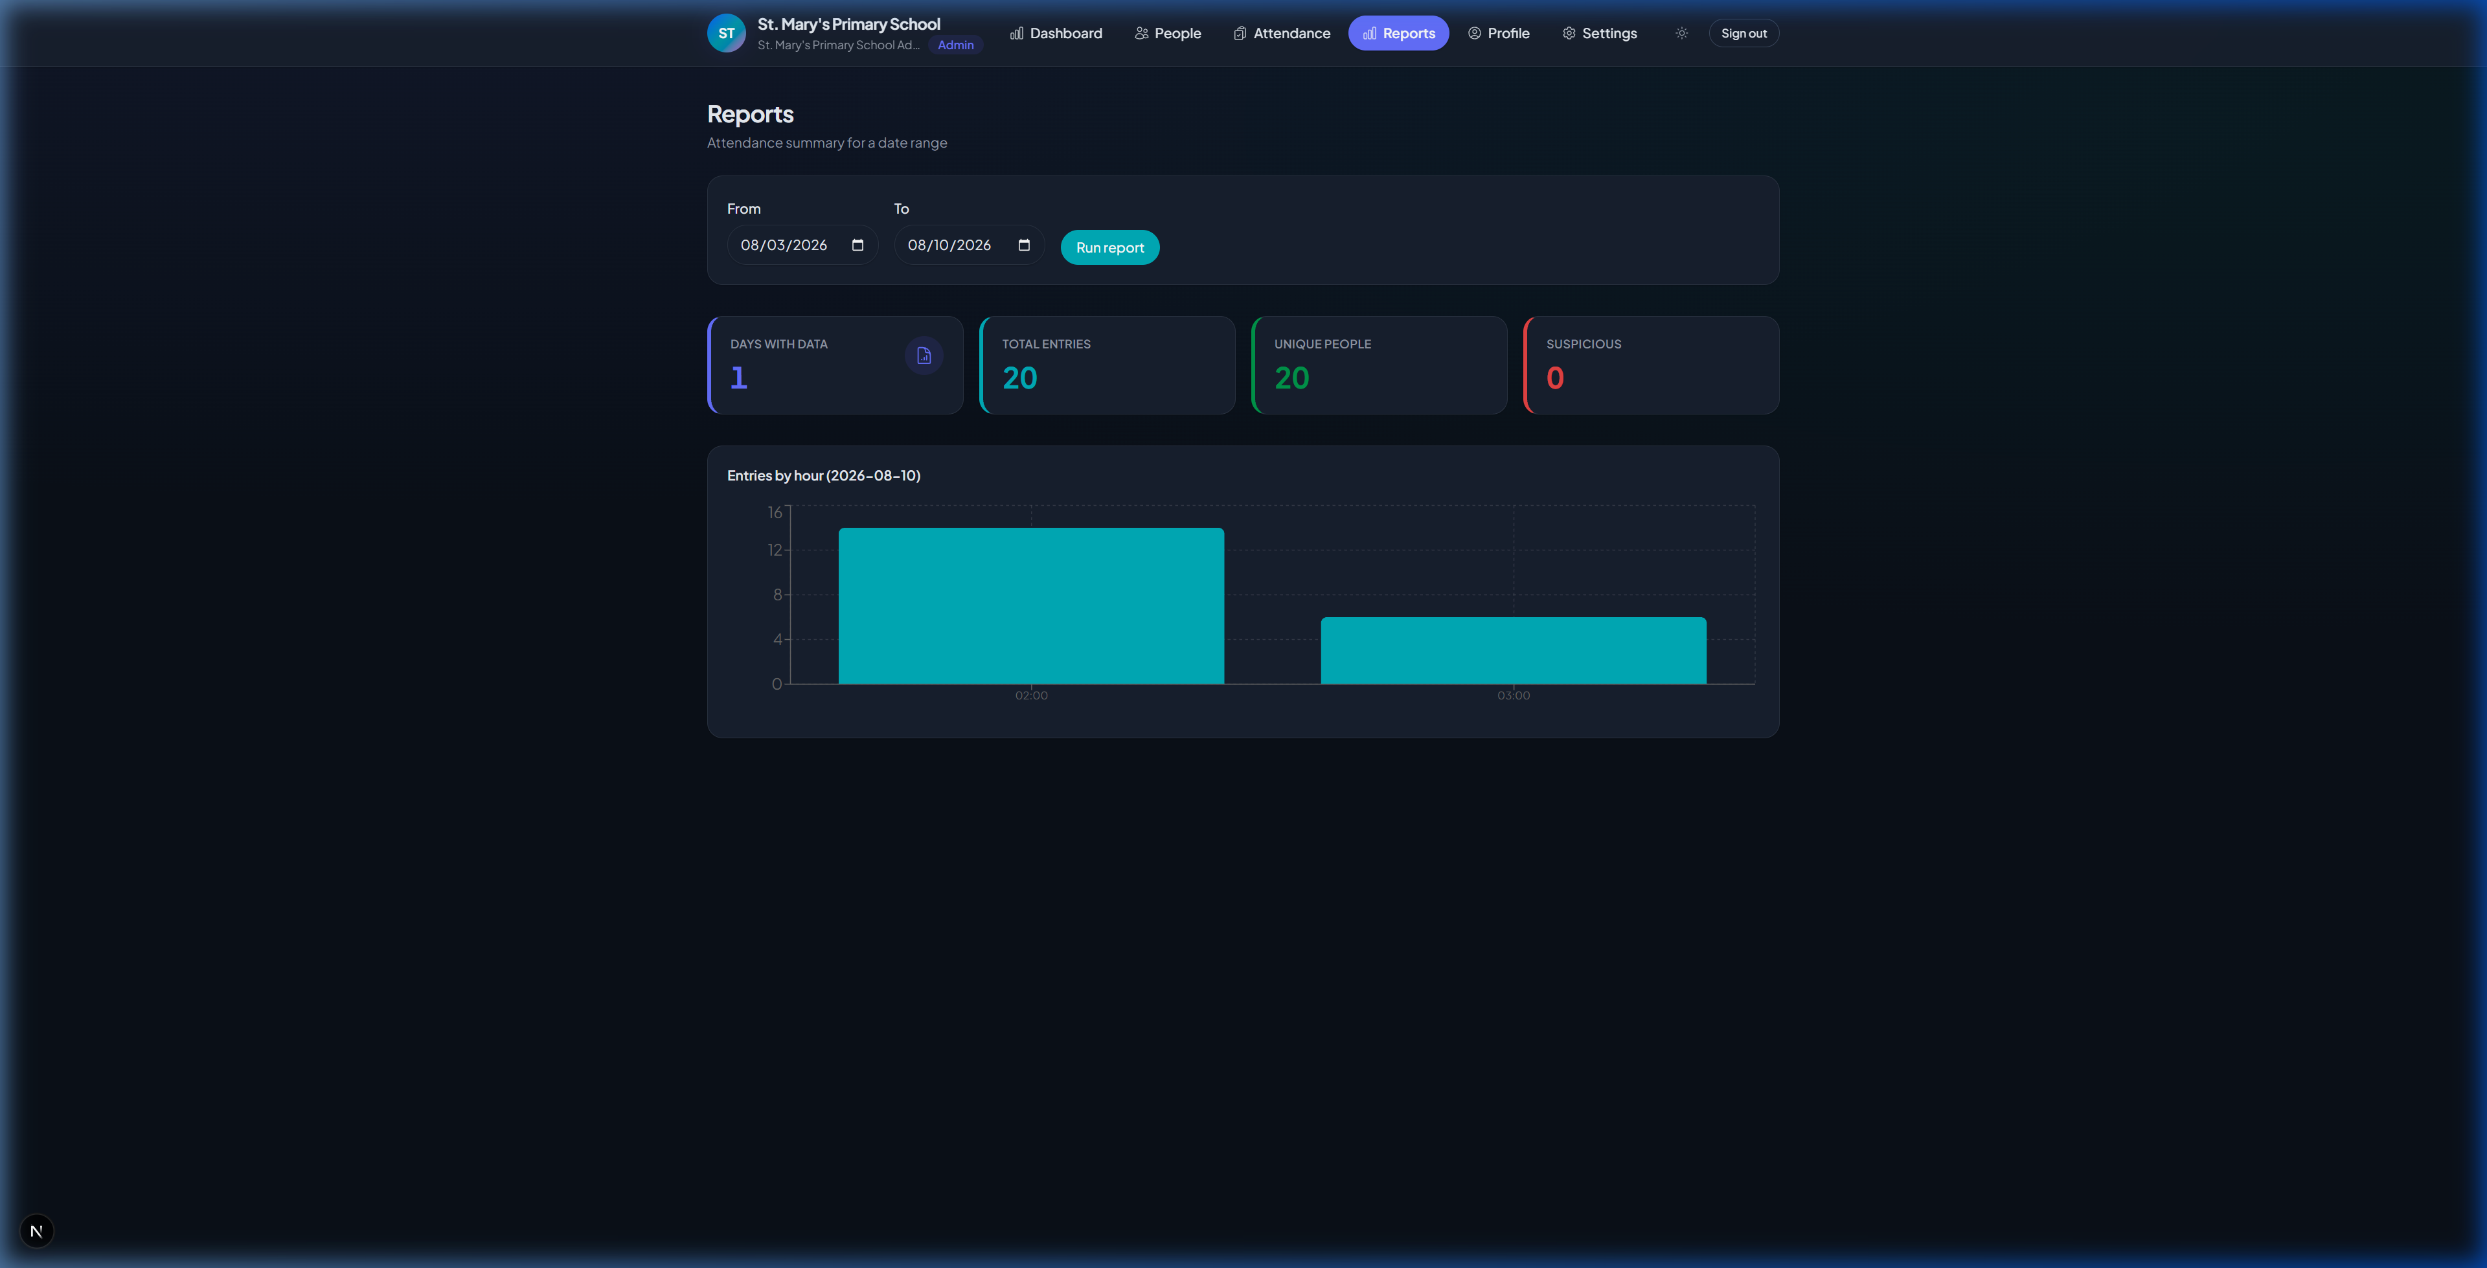
Task: Click the Attendance summary subtitle text
Action: coord(826,143)
